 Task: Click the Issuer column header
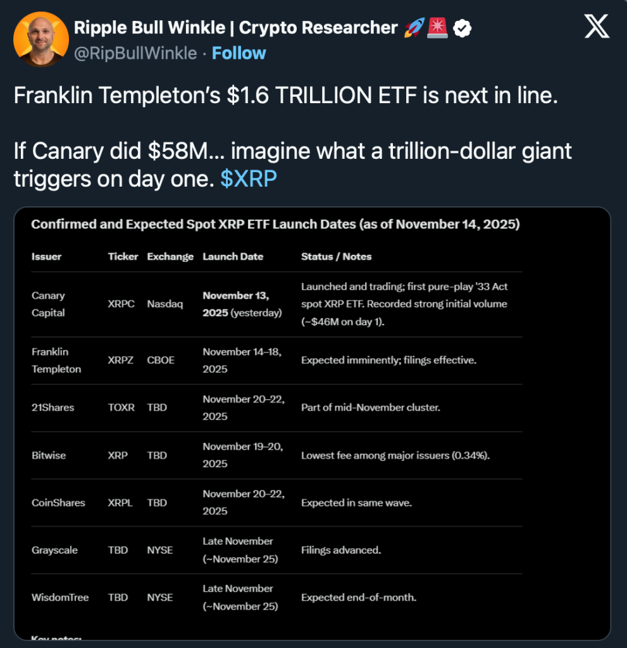(46, 256)
